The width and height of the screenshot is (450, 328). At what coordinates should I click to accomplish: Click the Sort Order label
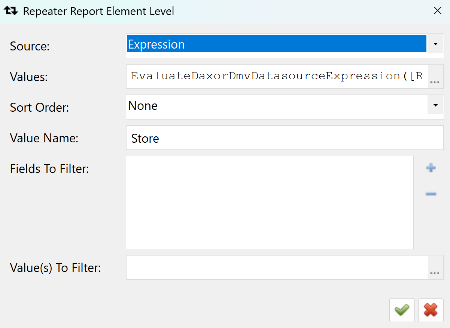click(x=40, y=108)
